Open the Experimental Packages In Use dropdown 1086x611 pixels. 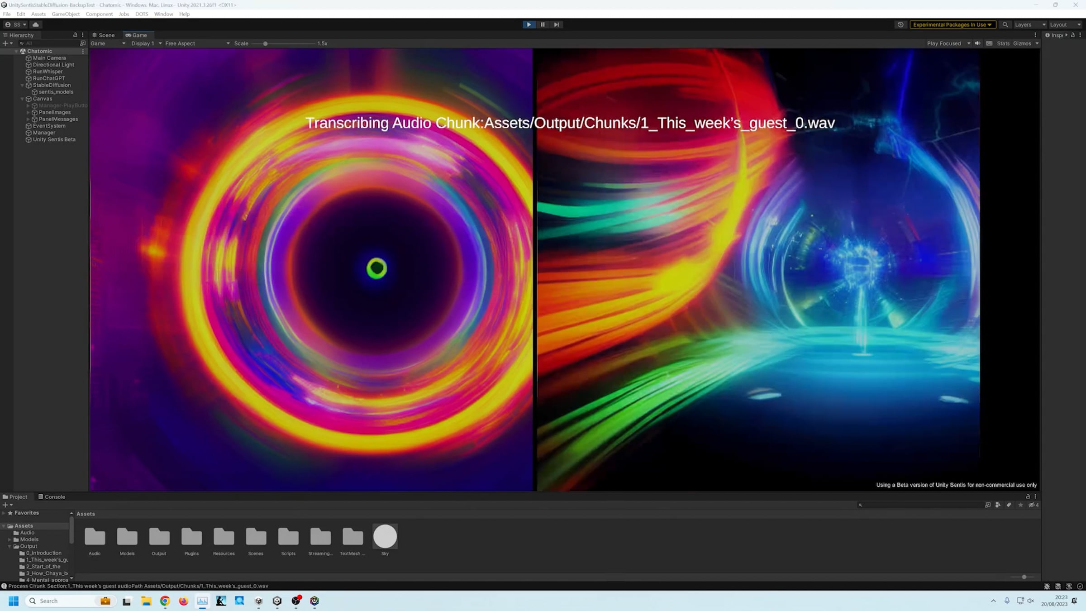(x=952, y=24)
